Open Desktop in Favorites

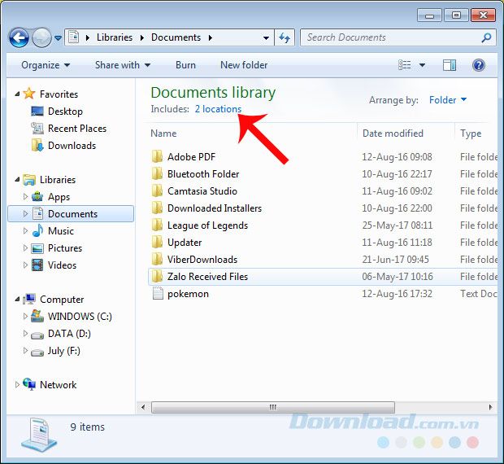click(x=65, y=112)
